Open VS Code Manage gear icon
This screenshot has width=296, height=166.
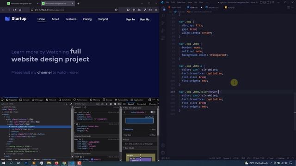point(163,153)
